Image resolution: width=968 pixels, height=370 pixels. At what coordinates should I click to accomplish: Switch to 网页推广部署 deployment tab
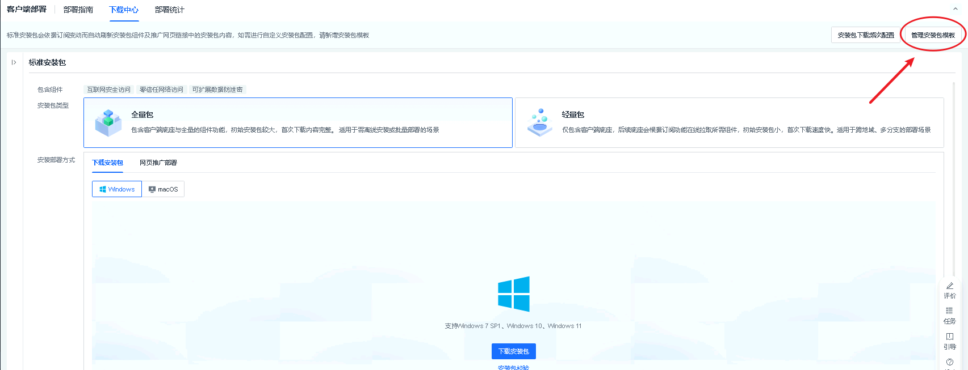(158, 163)
